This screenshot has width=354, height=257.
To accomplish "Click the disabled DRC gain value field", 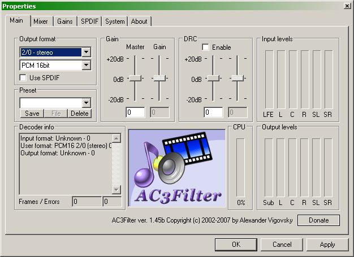I will coord(238,112).
